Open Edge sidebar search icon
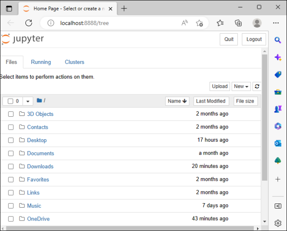The width and height of the screenshot is (287, 231). tap(278, 40)
